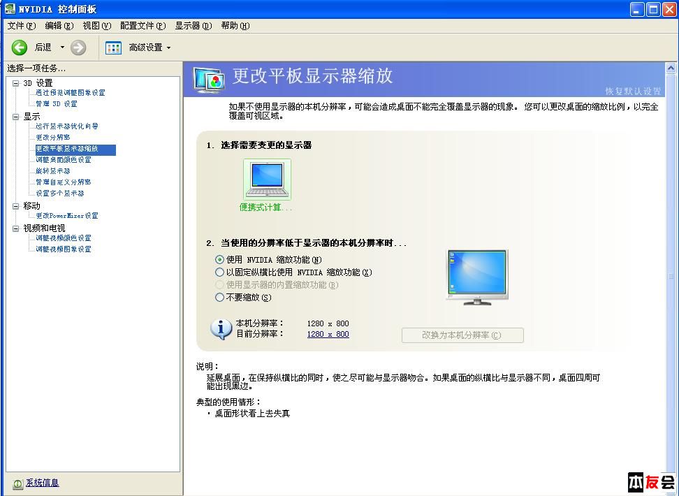Click 高级设置 toolbar button
Image resolution: width=679 pixels, height=496 pixels.
pyautogui.click(x=138, y=48)
